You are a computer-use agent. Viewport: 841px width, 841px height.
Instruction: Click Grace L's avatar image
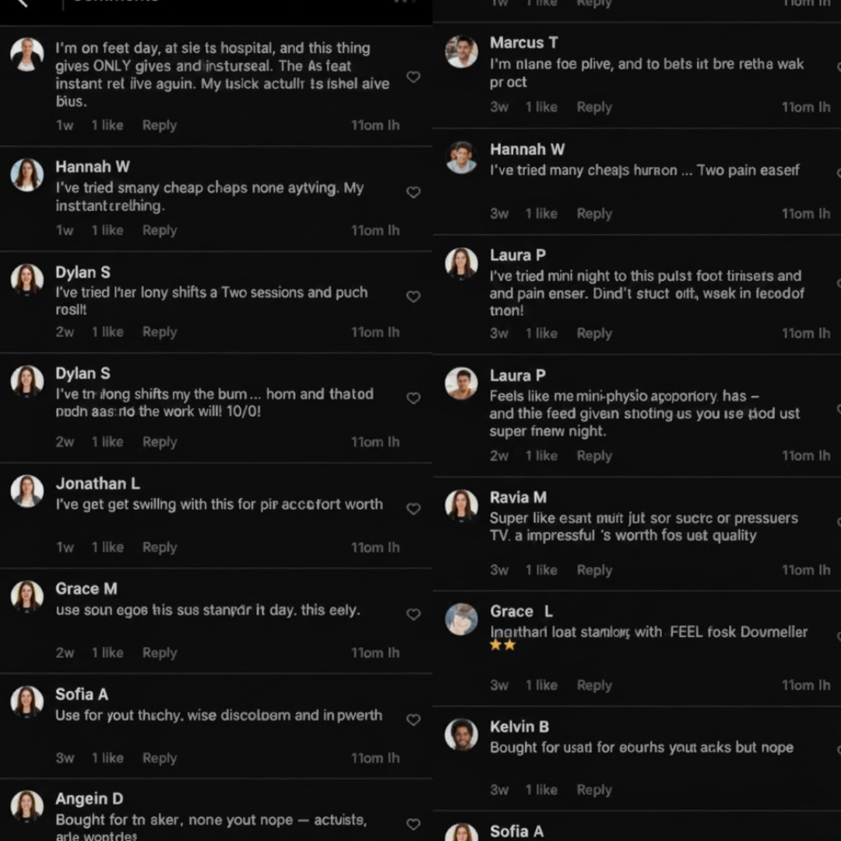(x=461, y=619)
